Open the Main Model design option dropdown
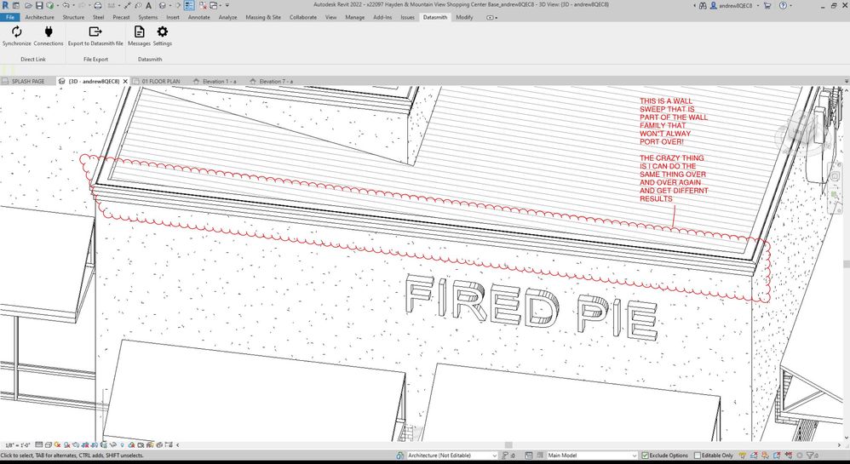This screenshot has width=850, height=464. pyautogui.click(x=592, y=455)
